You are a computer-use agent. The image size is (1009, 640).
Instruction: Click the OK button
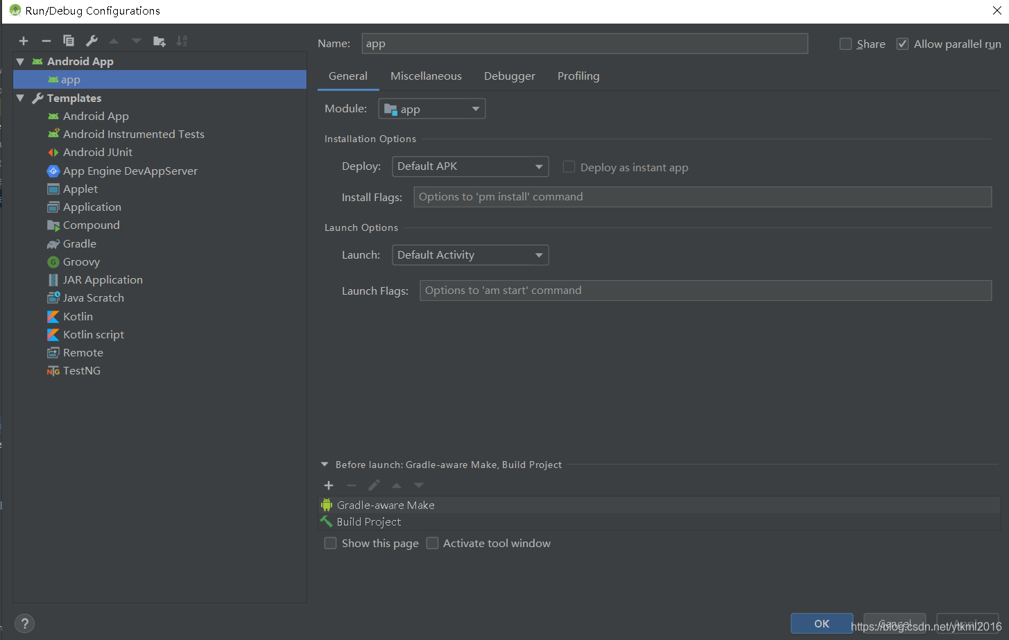(x=822, y=623)
